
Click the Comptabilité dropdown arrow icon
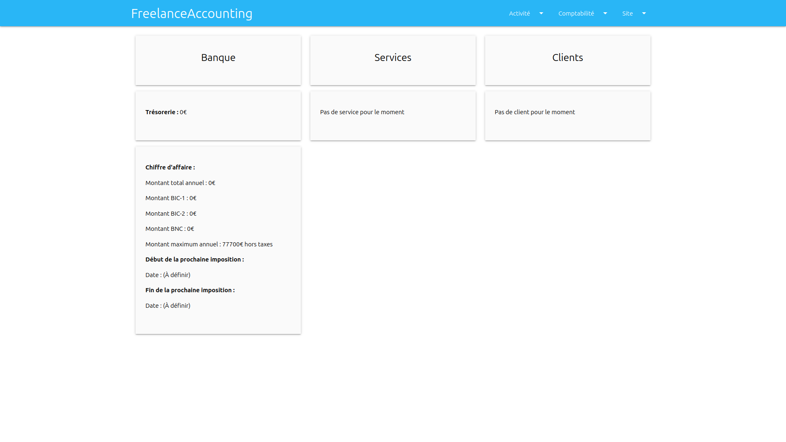pos(605,14)
